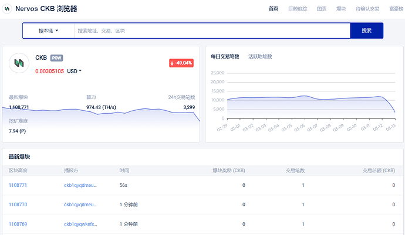This screenshot has width=405, height=235.
Task: Open miner address ckb1qyqdmeu... in row 1108770
Action: (80, 205)
